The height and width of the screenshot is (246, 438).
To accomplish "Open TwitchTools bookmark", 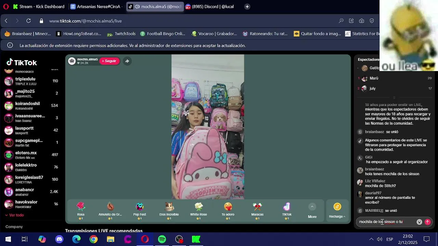I will (x=121, y=33).
